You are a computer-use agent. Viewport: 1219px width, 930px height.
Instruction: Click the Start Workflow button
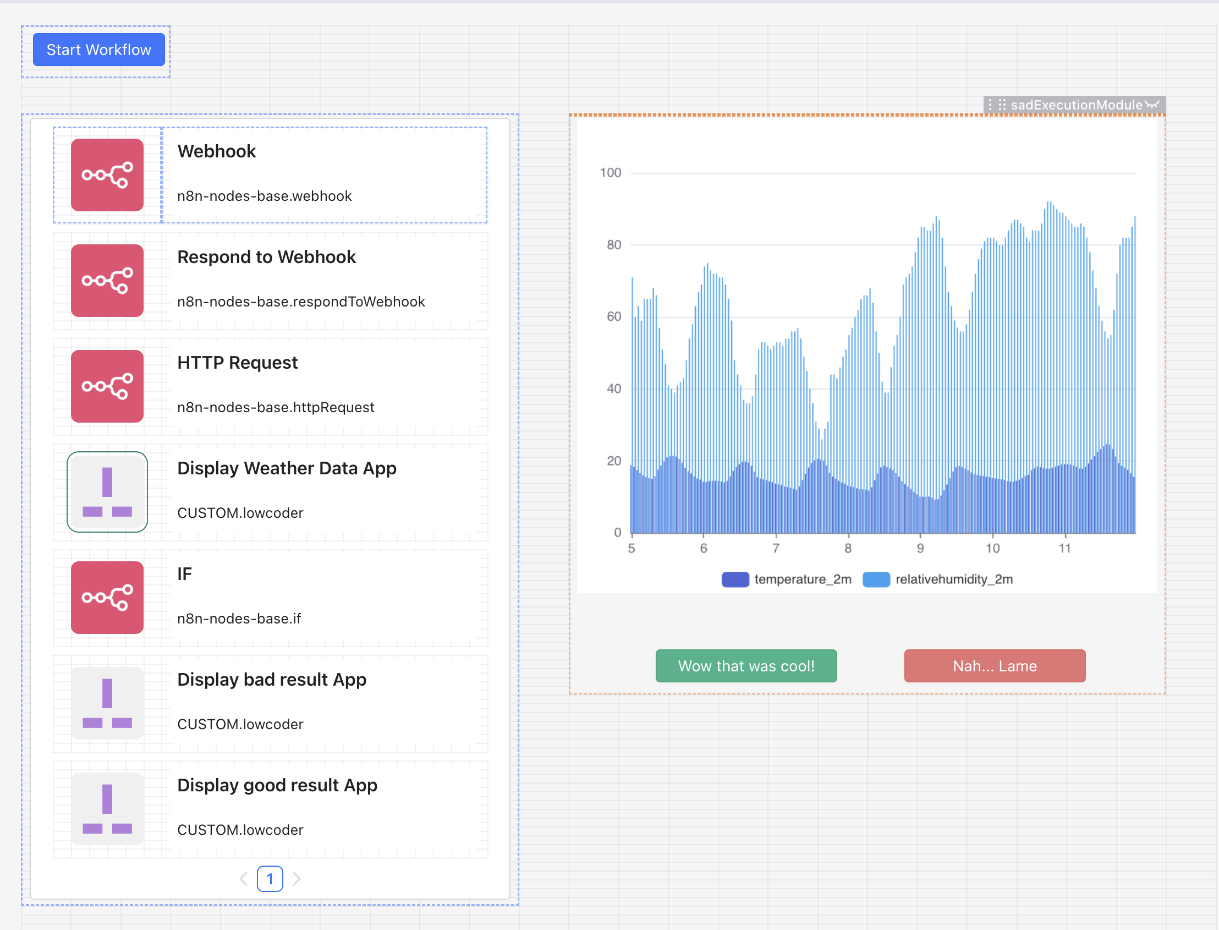click(x=99, y=50)
